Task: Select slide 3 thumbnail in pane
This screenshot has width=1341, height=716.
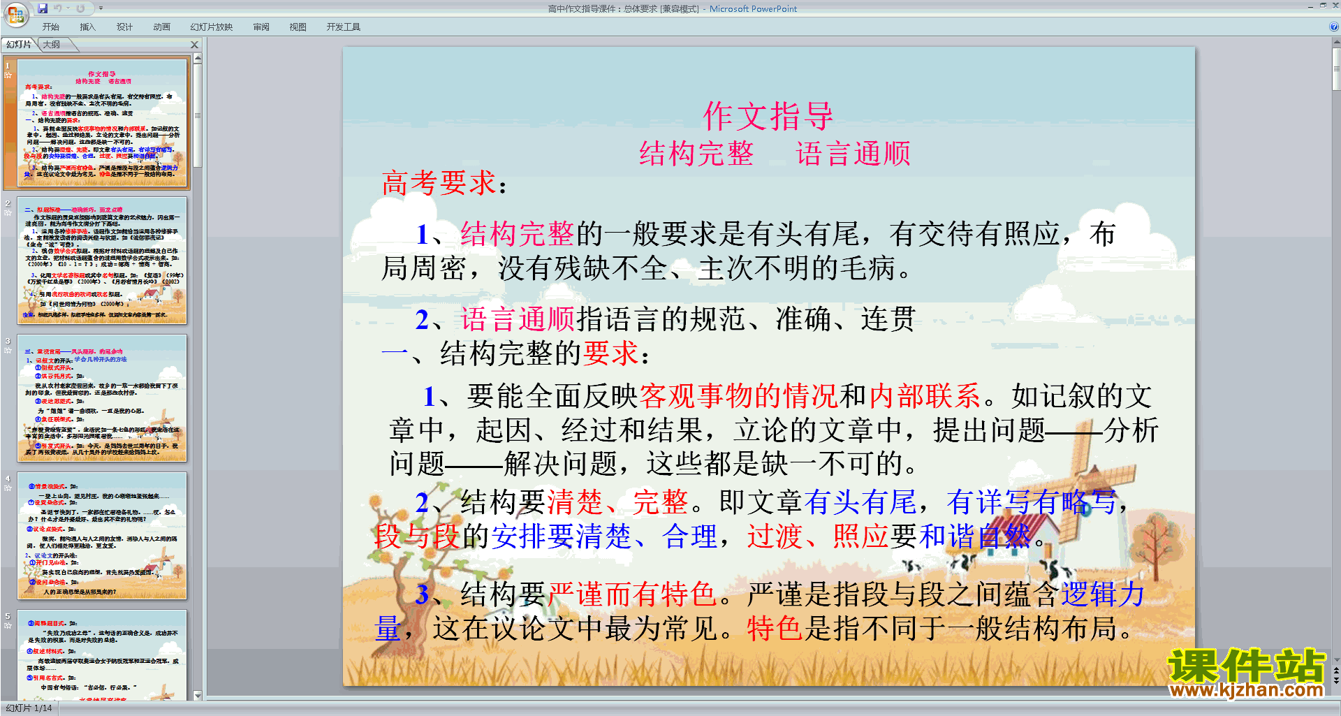Action: (102, 397)
